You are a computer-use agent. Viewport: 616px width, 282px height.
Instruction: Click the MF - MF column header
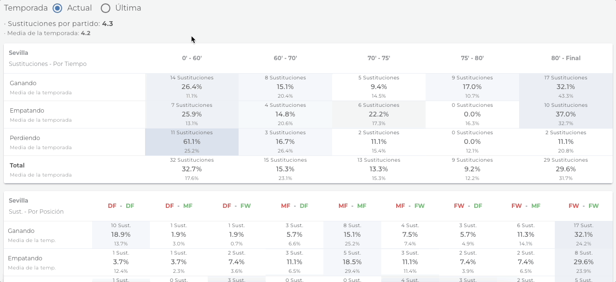coord(352,206)
